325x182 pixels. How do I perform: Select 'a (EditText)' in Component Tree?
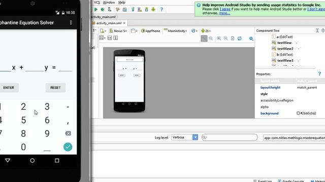[x=282, y=37]
